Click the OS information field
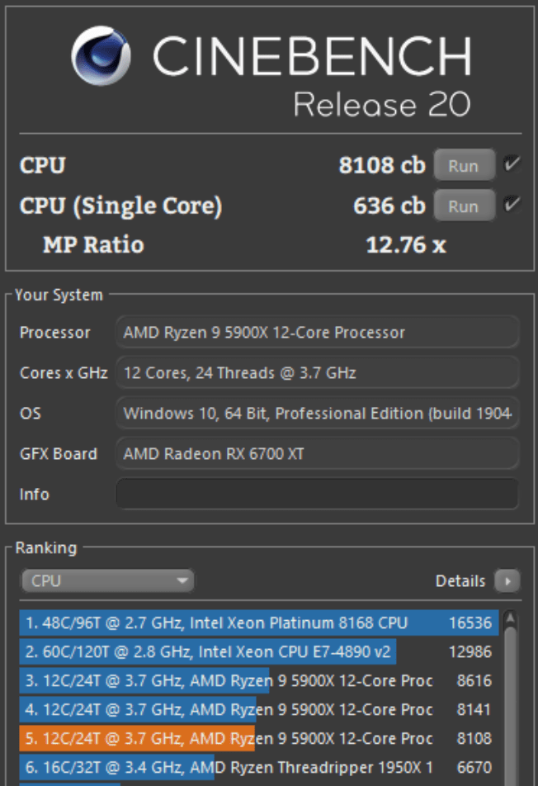 coord(318,413)
